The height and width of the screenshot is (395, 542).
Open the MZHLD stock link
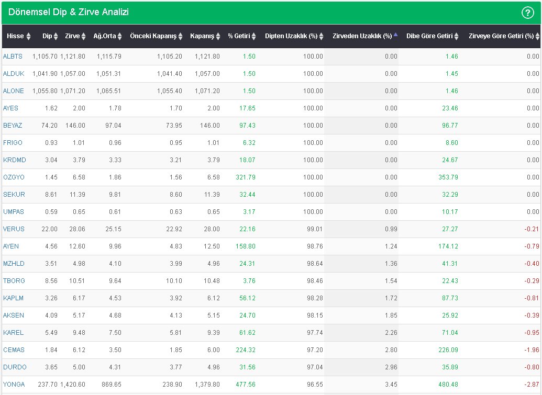(x=14, y=264)
